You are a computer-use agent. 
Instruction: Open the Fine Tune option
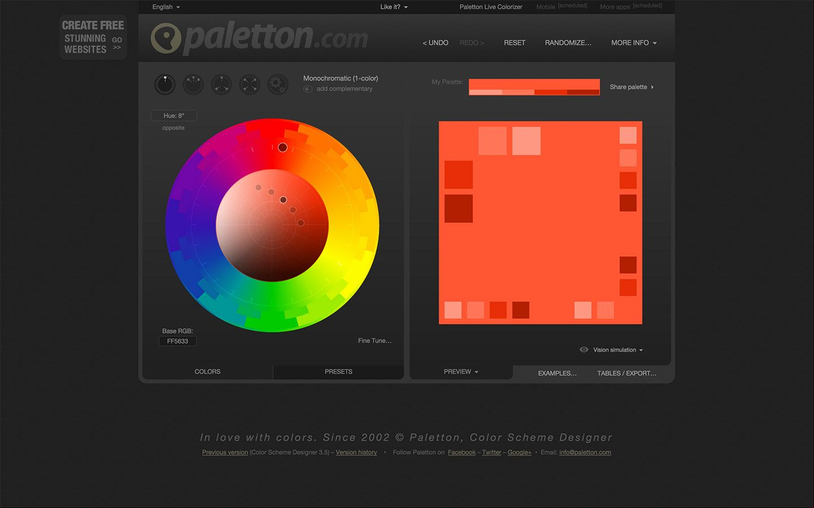tap(375, 341)
